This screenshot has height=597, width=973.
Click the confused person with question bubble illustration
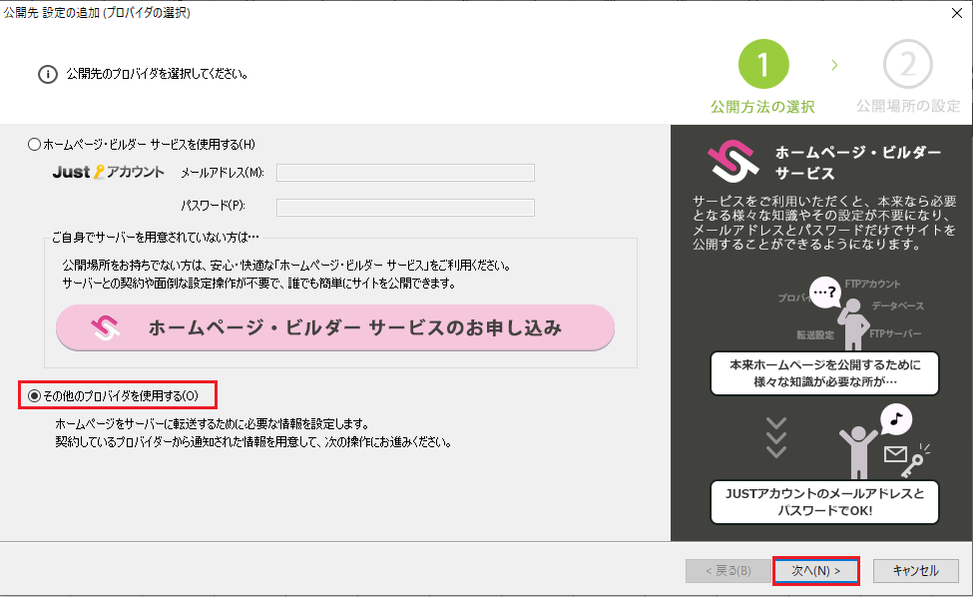(x=841, y=312)
